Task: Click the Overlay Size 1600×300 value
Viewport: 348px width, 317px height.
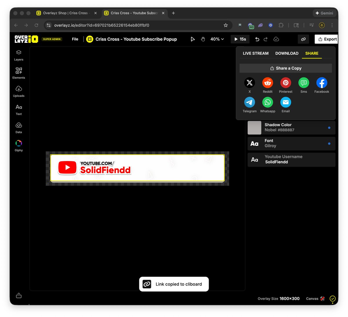Action: point(289,298)
